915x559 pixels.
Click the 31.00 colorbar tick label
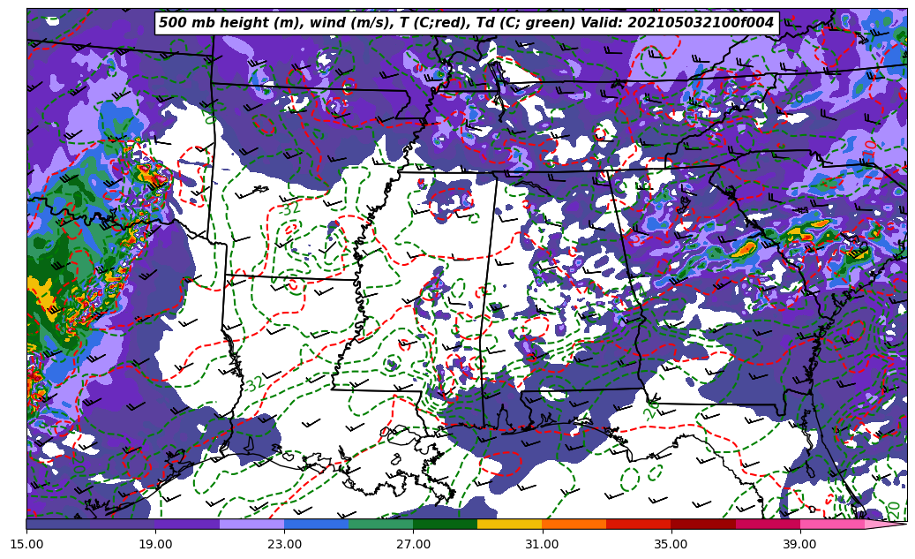tap(542, 544)
